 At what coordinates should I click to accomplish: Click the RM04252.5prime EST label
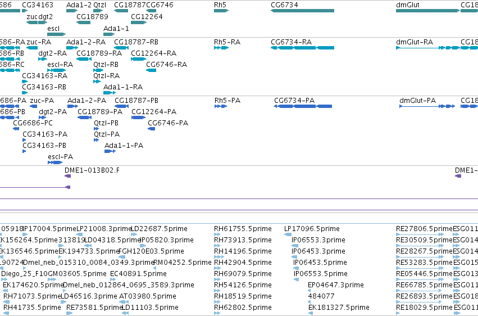point(183,263)
